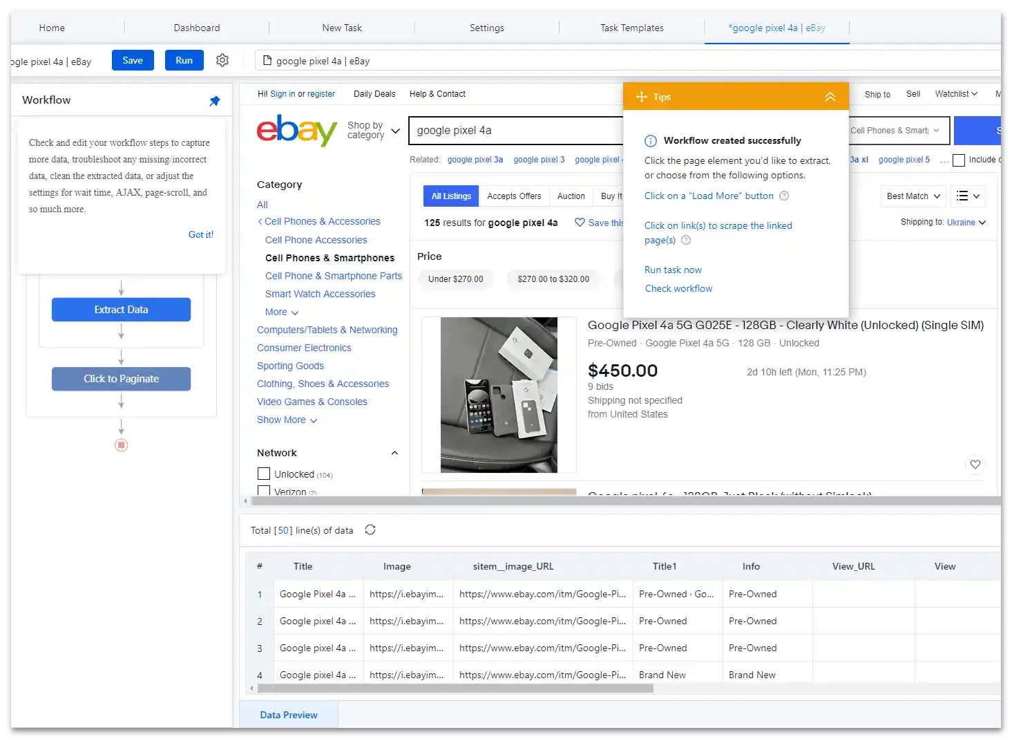The height and width of the screenshot is (739, 1012).
Task: Expand the Watchlist menu
Action: (x=956, y=94)
